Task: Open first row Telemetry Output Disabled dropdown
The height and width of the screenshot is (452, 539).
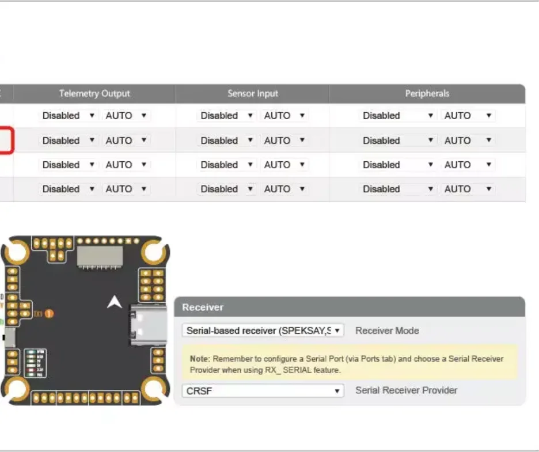Action: coord(69,116)
